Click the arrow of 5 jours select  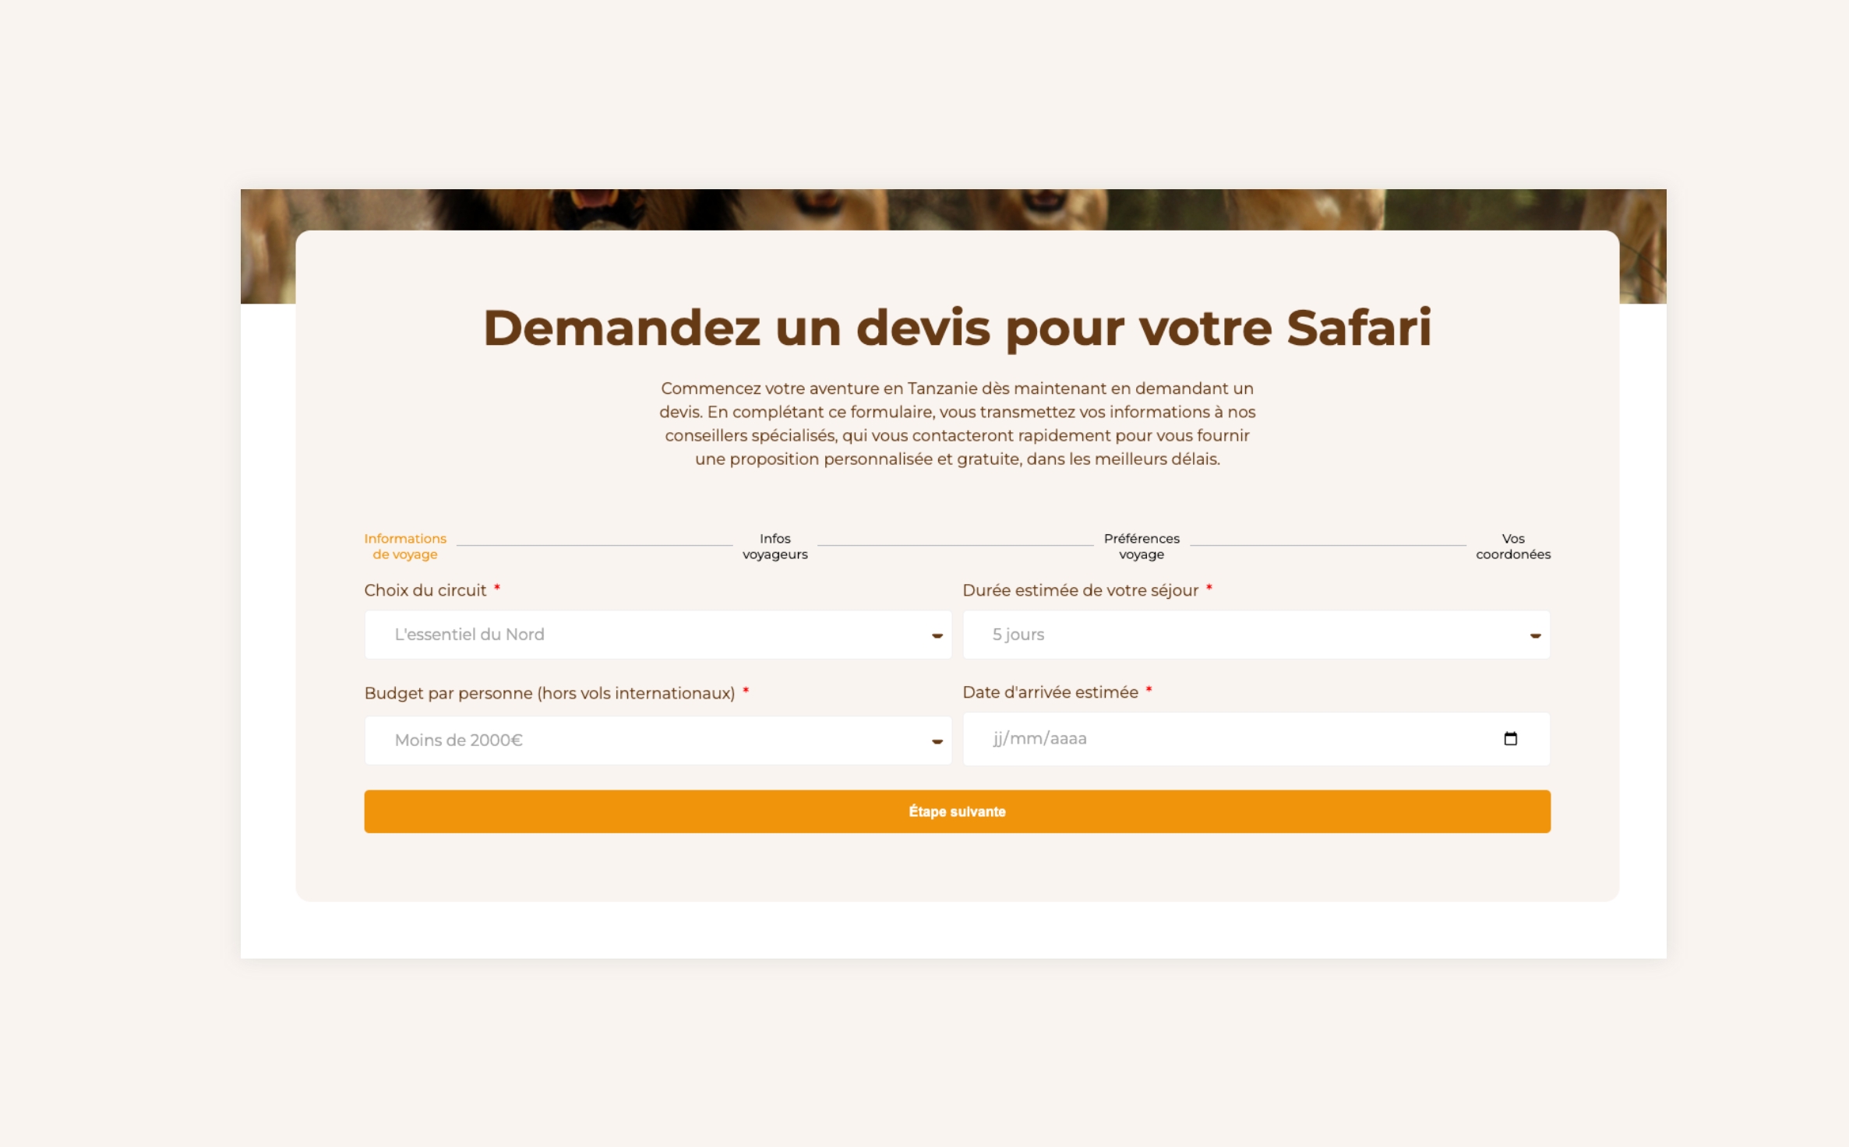[1535, 635]
